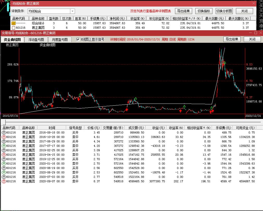Click 导出结果 in the 交易信号 window
Image resolution: width=263 pixels, height=211 pixels.
[232, 39]
